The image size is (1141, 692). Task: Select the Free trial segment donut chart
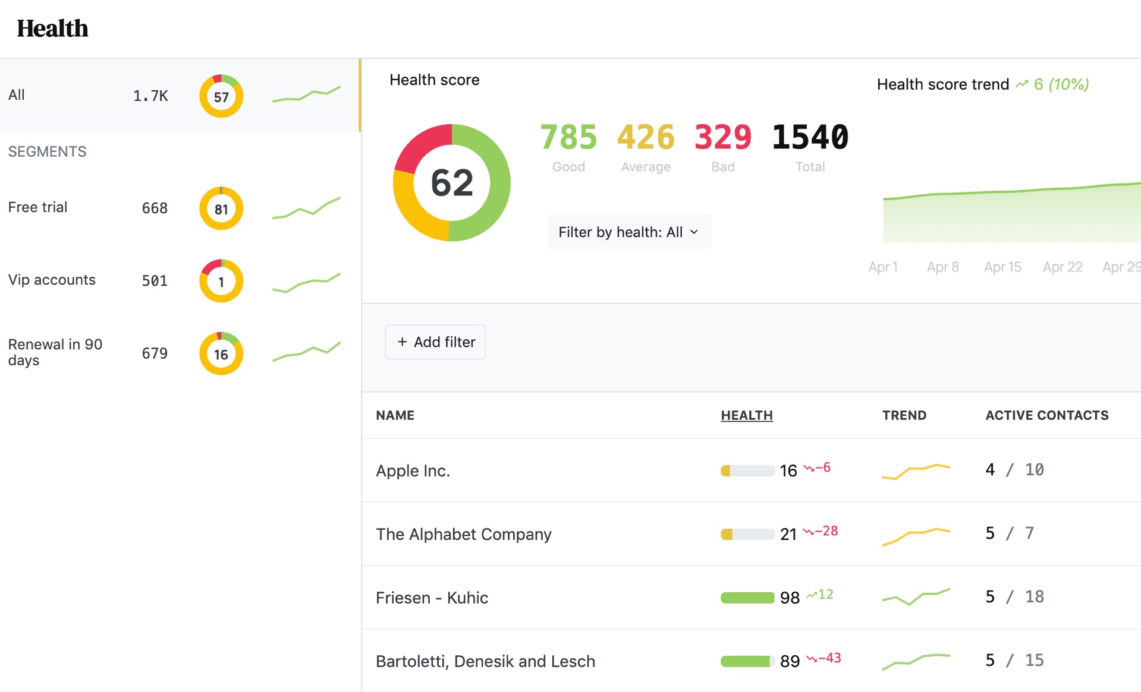(x=221, y=208)
